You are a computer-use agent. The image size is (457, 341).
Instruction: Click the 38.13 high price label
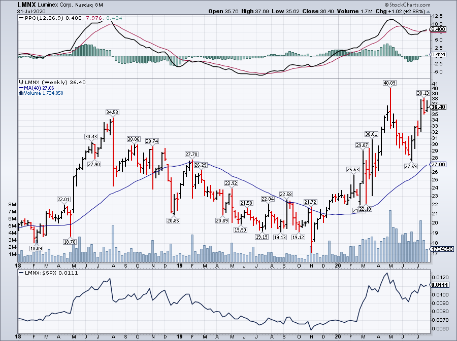[x=423, y=93]
